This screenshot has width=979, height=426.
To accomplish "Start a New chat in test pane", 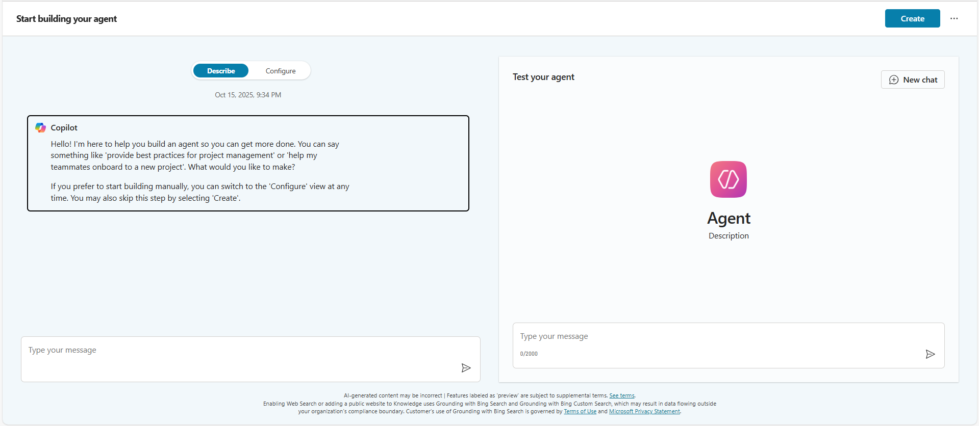I will [x=912, y=79].
